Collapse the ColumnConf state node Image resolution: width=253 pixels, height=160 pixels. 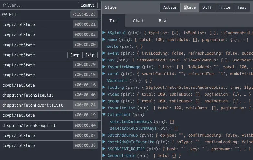point(104,115)
